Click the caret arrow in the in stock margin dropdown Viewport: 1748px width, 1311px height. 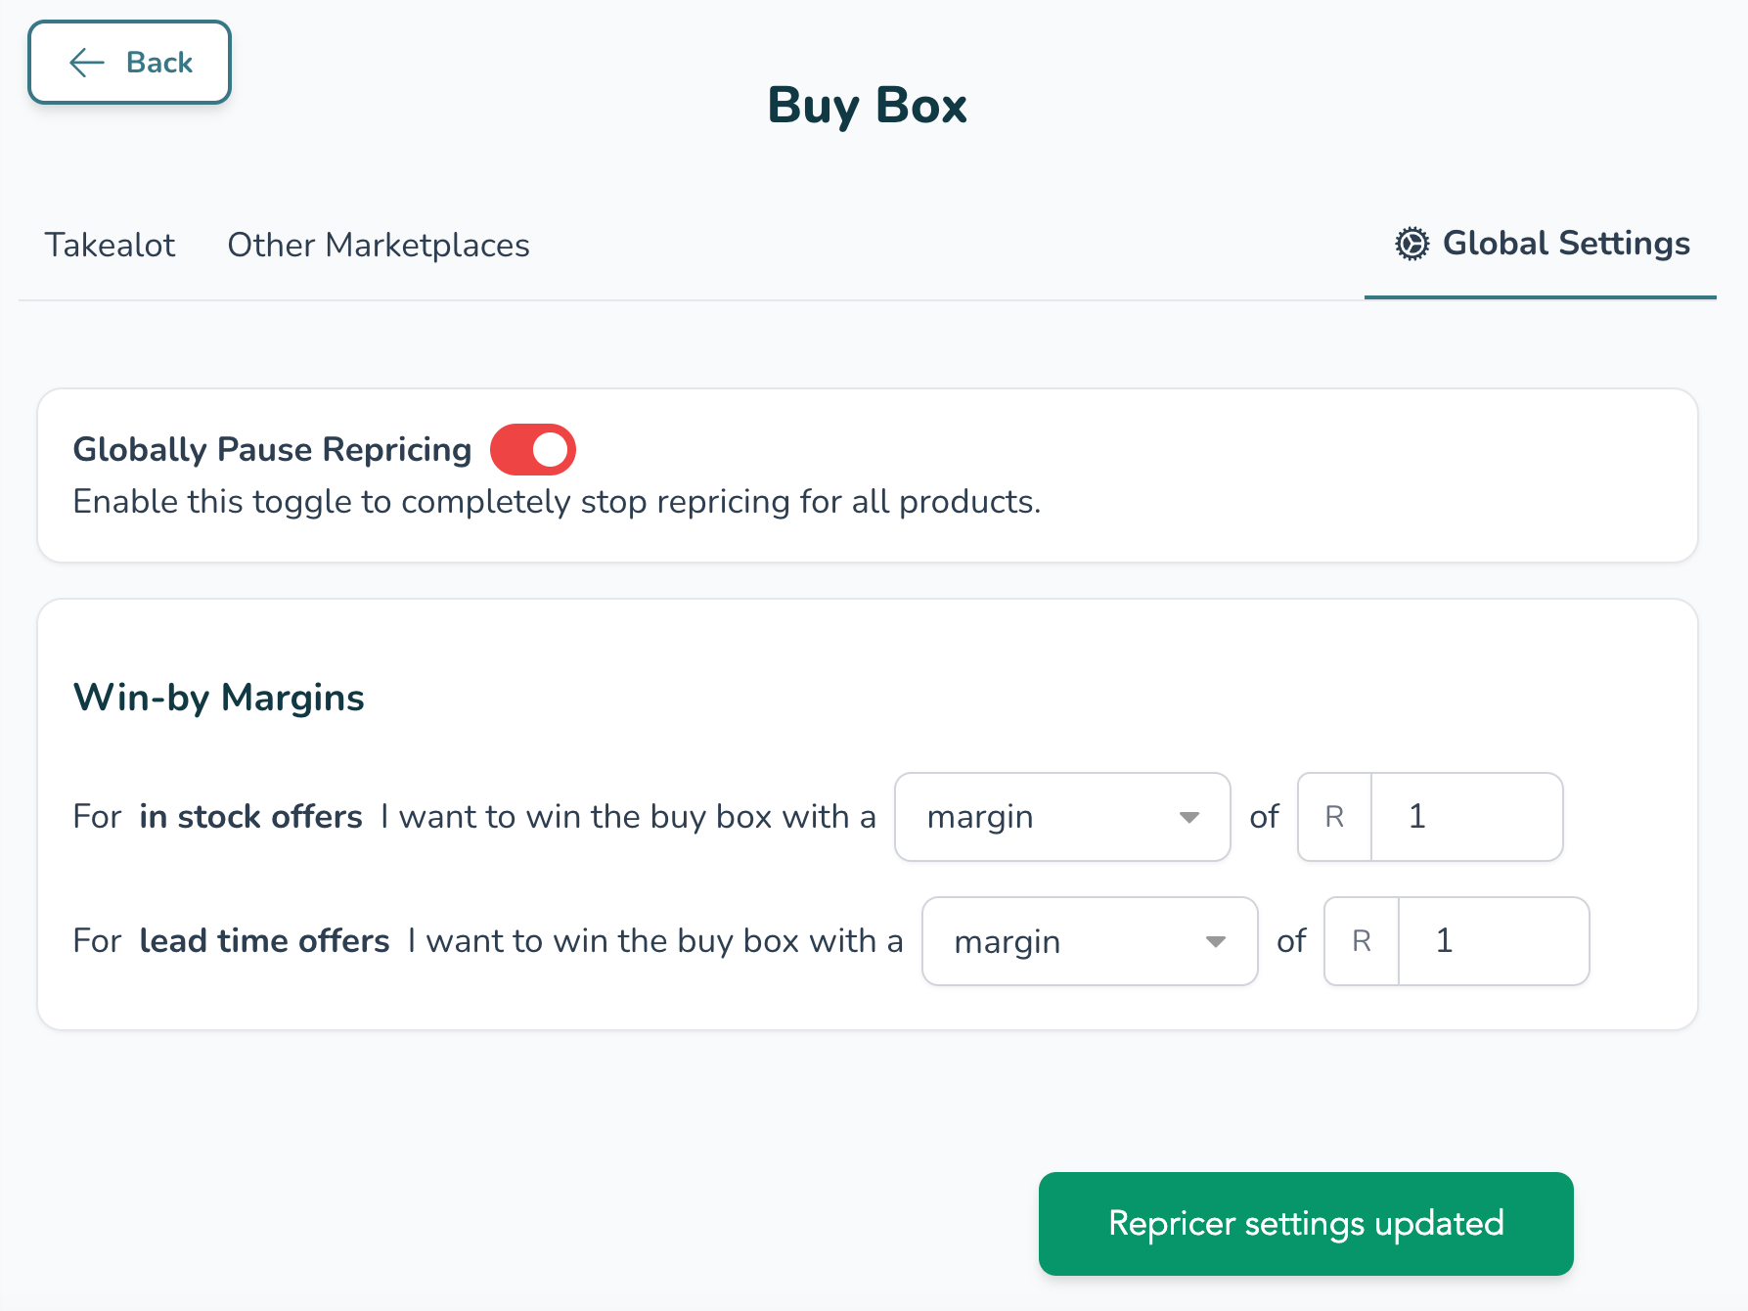click(x=1188, y=817)
